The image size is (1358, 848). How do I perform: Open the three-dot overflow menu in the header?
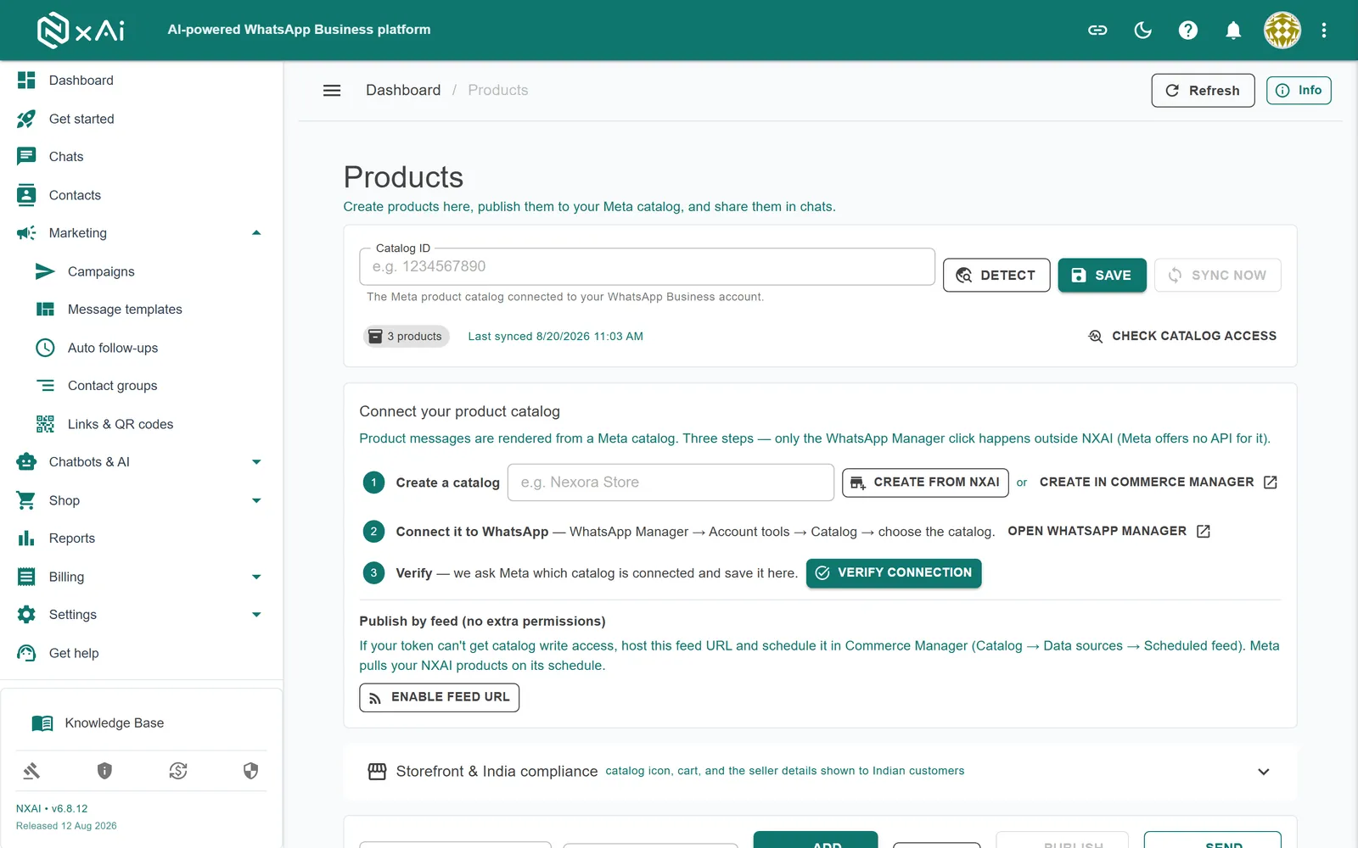tap(1323, 31)
